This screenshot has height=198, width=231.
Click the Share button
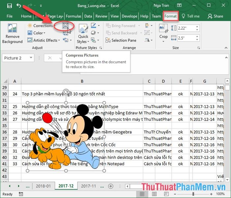215,16
